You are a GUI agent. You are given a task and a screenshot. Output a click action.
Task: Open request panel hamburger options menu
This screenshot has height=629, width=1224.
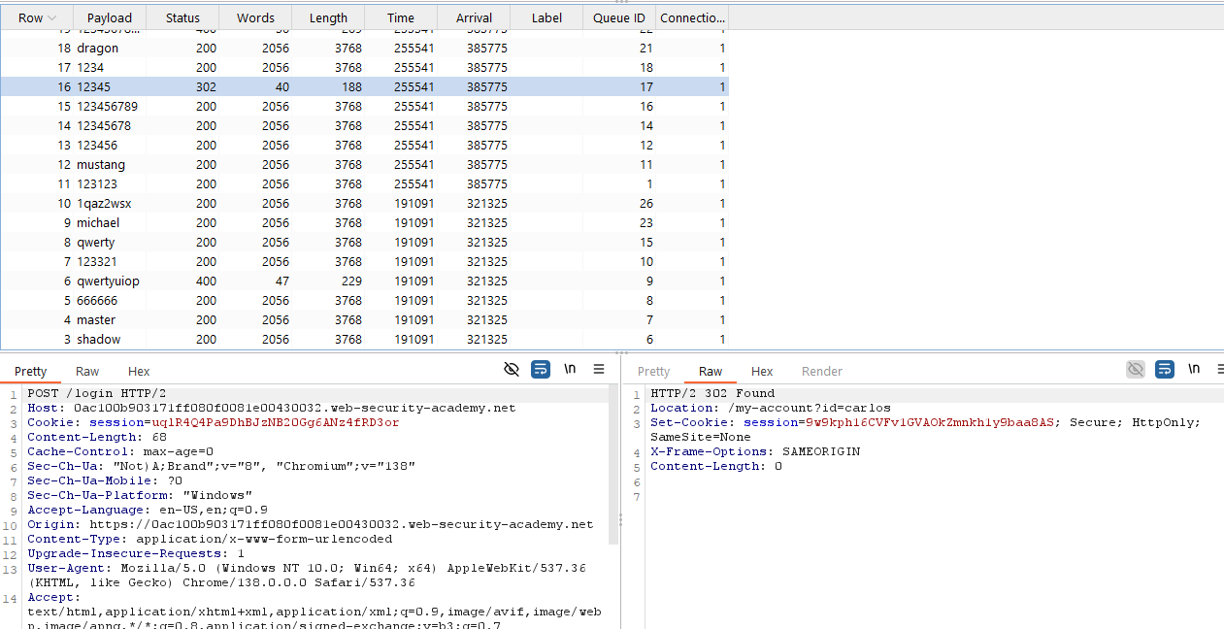tap(599, 369)
